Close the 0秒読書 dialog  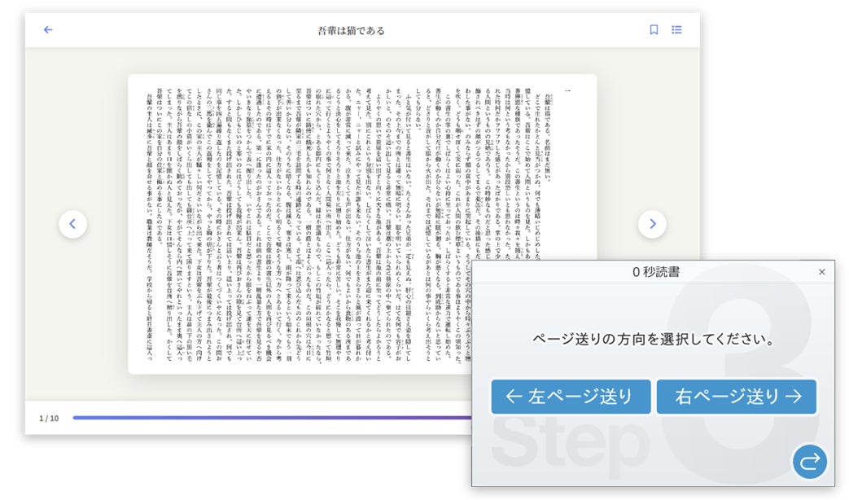coord(822,272)
